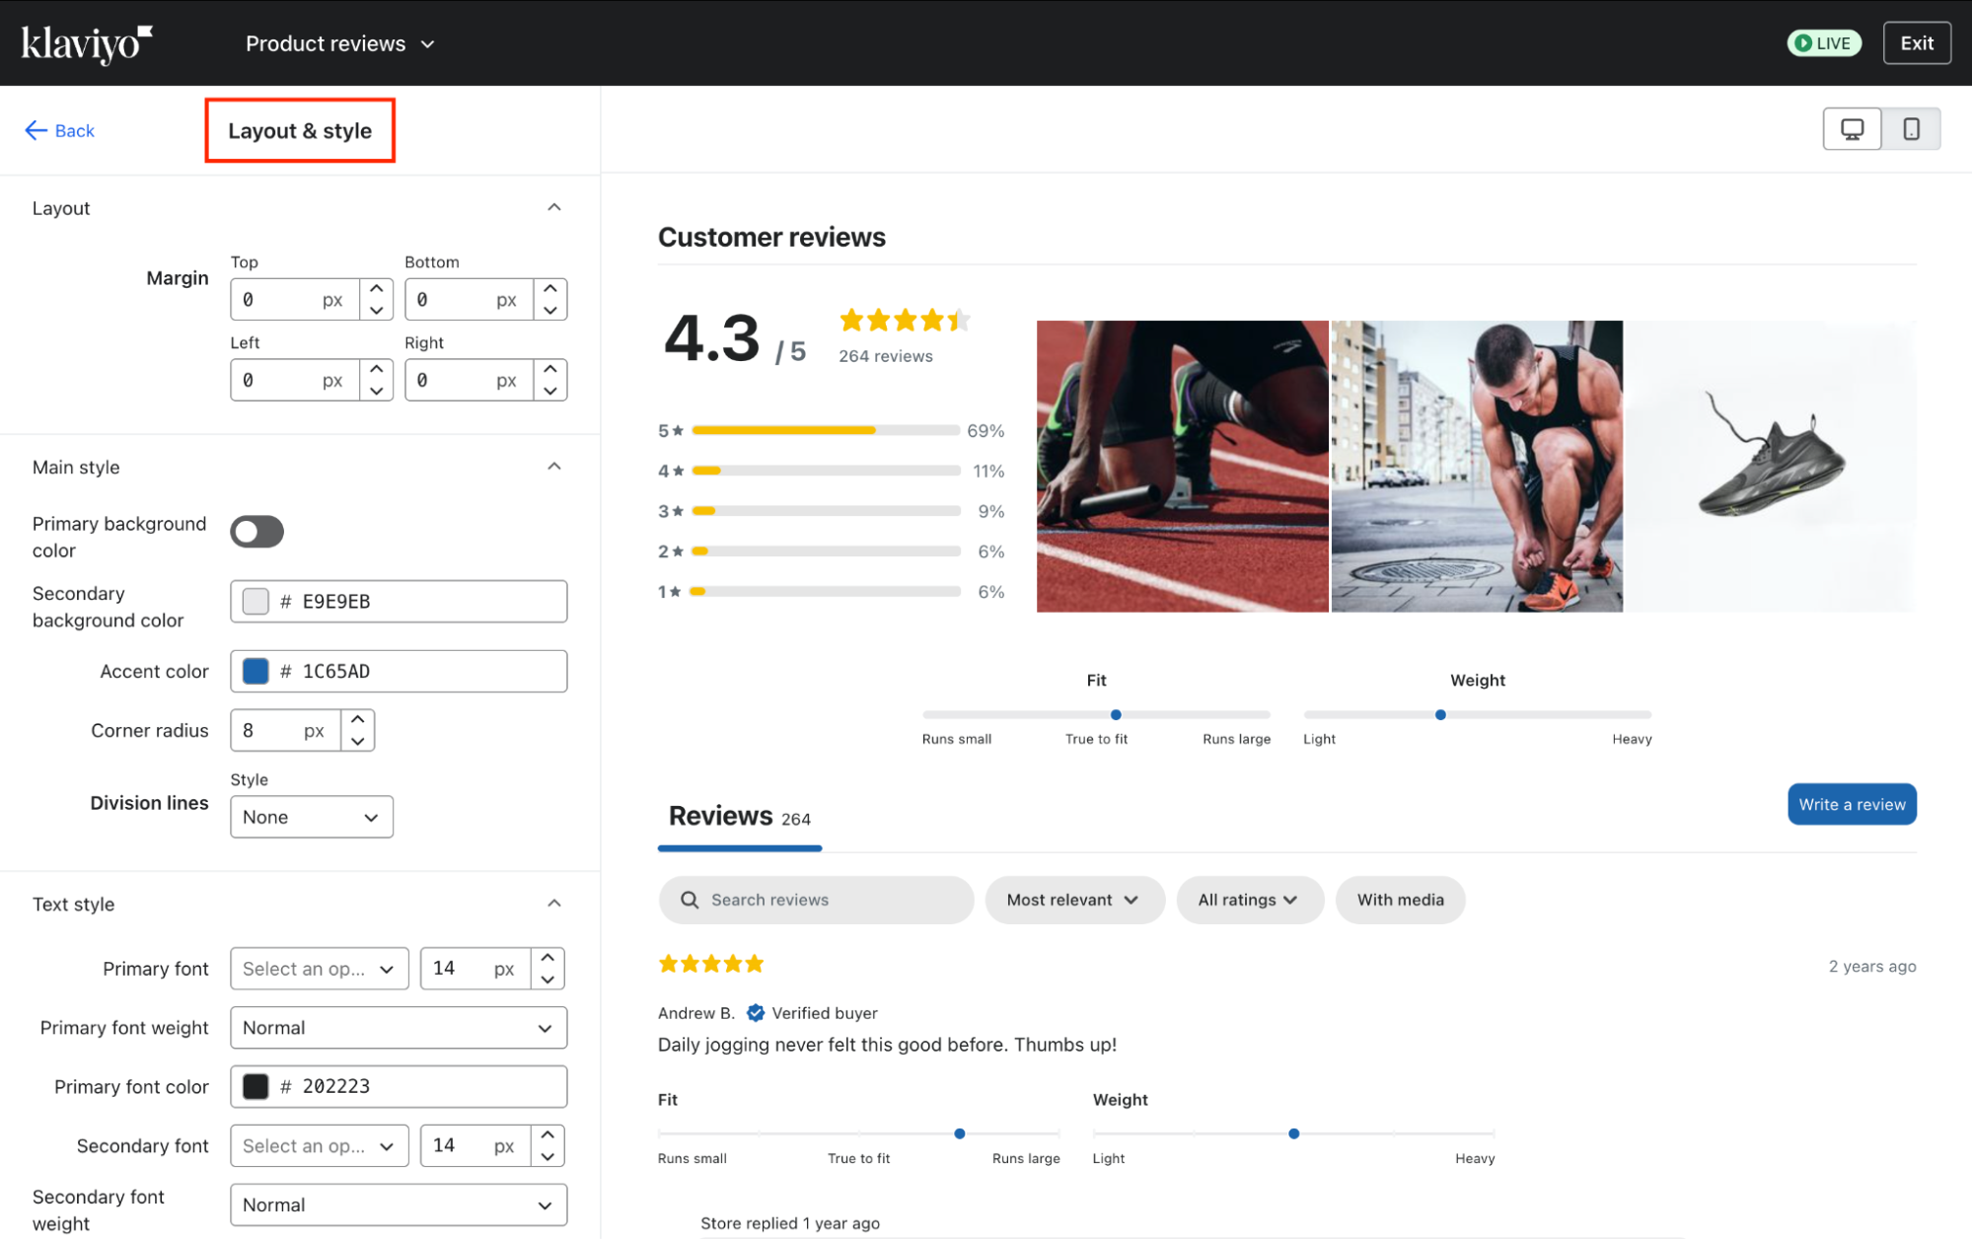1972x1240 pixels.
Task: Increase Top margin with up arrow
Action: (376, 288)
